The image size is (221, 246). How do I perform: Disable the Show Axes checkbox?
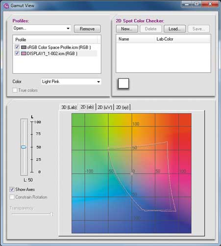[12, 190]
